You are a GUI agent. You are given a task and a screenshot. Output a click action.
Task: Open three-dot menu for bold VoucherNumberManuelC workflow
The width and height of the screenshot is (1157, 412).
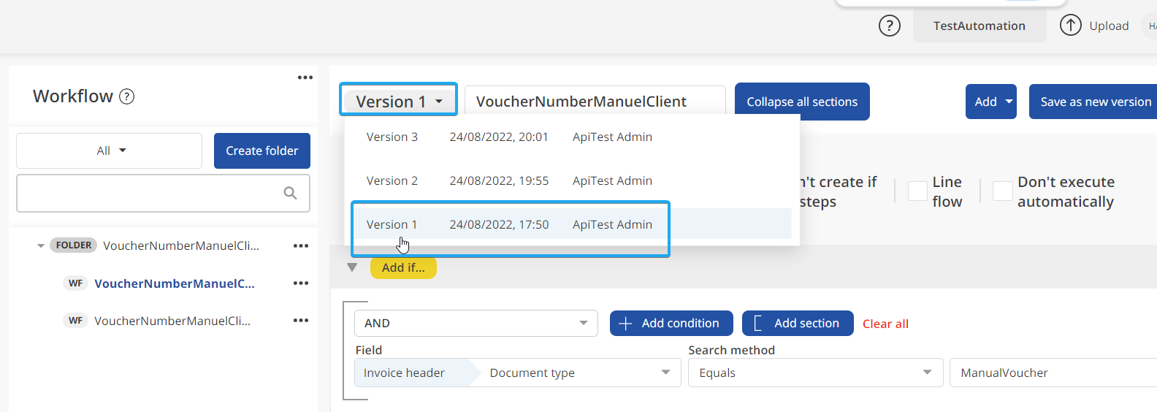point(301,283)
